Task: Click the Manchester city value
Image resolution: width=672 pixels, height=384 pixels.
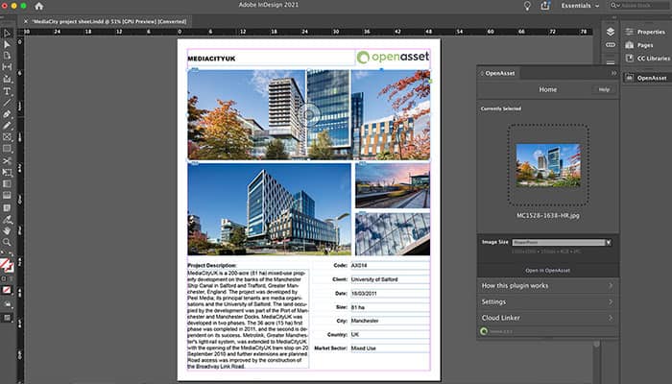Action: click(x=365, y=321)
